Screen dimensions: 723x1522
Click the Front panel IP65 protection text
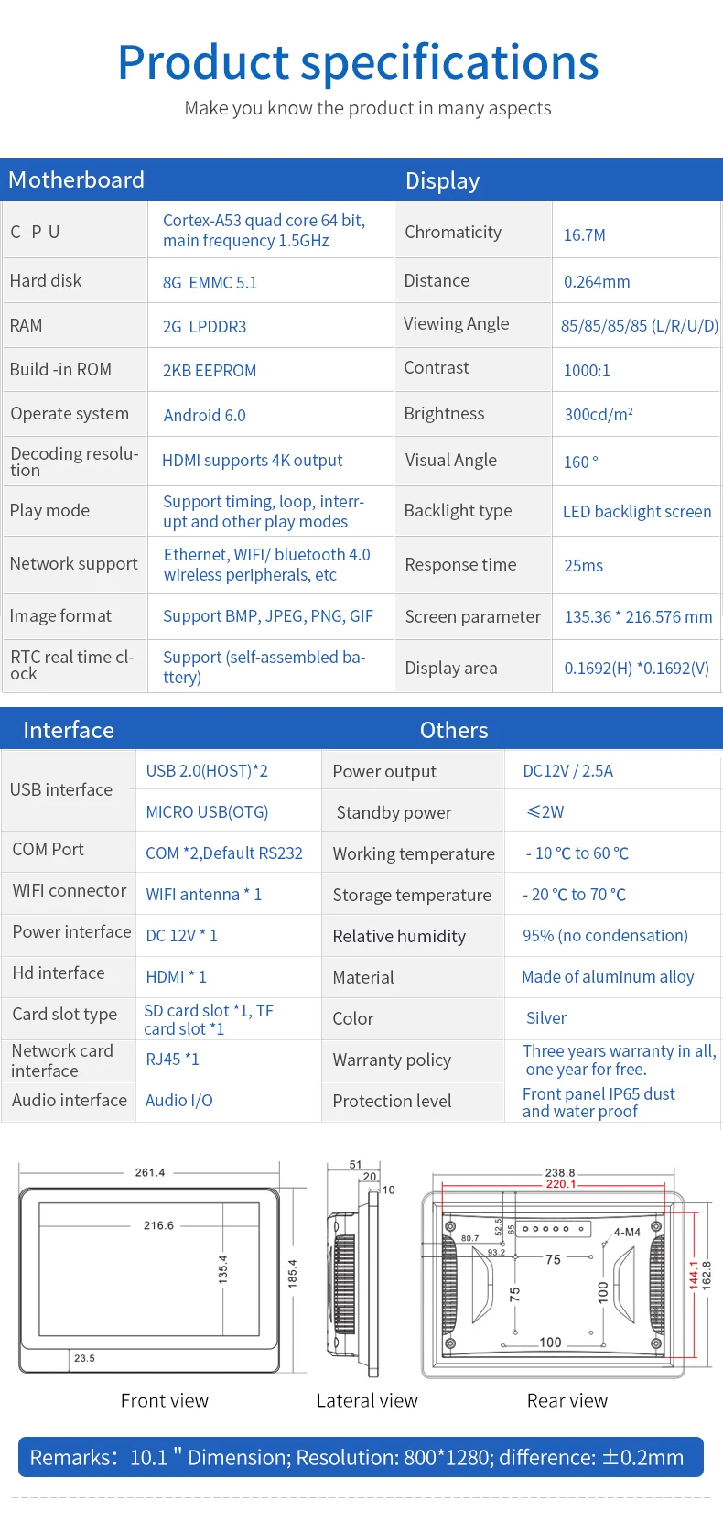click(599, 1102)
